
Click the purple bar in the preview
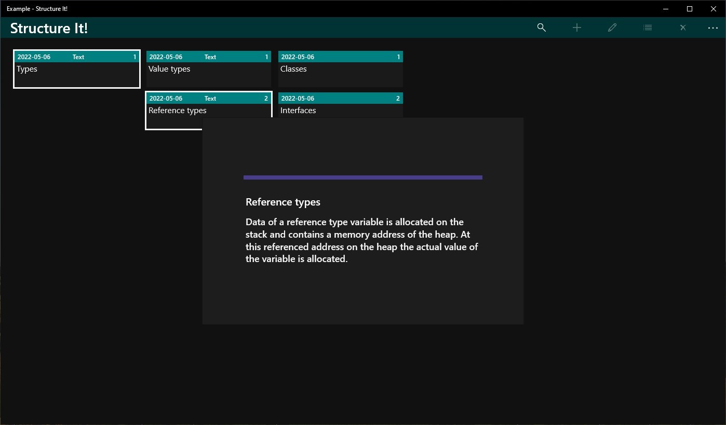point(363,177)
